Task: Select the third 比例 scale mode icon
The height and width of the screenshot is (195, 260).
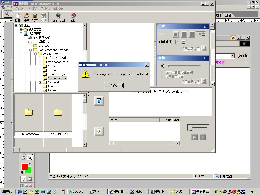Action: [x=191, y=35]
